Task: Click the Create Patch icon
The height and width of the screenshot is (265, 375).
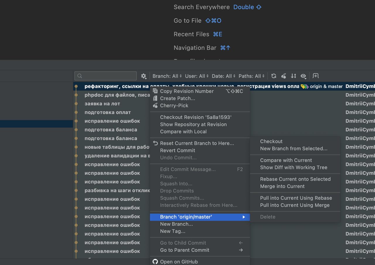Action: 155,98
